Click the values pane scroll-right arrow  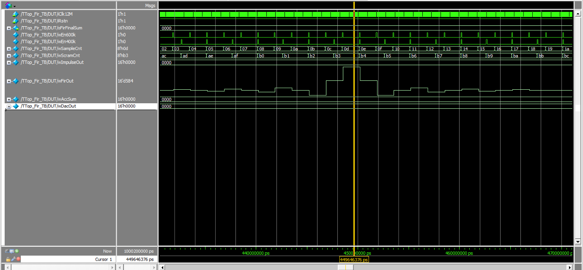coord(154,267)
